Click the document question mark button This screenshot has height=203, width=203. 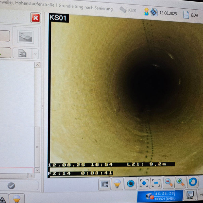[22, 54]
